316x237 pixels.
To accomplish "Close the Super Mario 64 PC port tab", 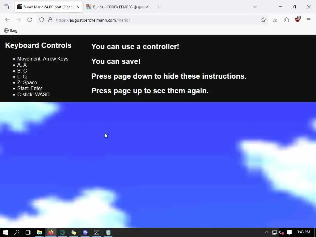I will [x=78, y=7].
